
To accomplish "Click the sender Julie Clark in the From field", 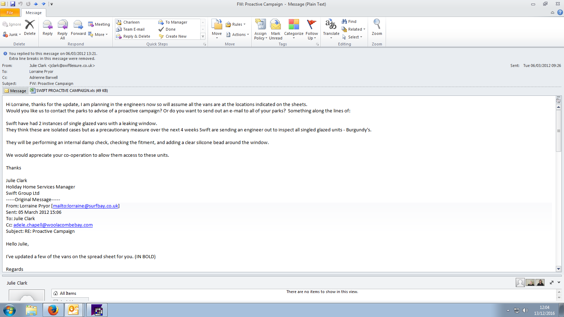I will pyautogui.click(x=62, y=66).
